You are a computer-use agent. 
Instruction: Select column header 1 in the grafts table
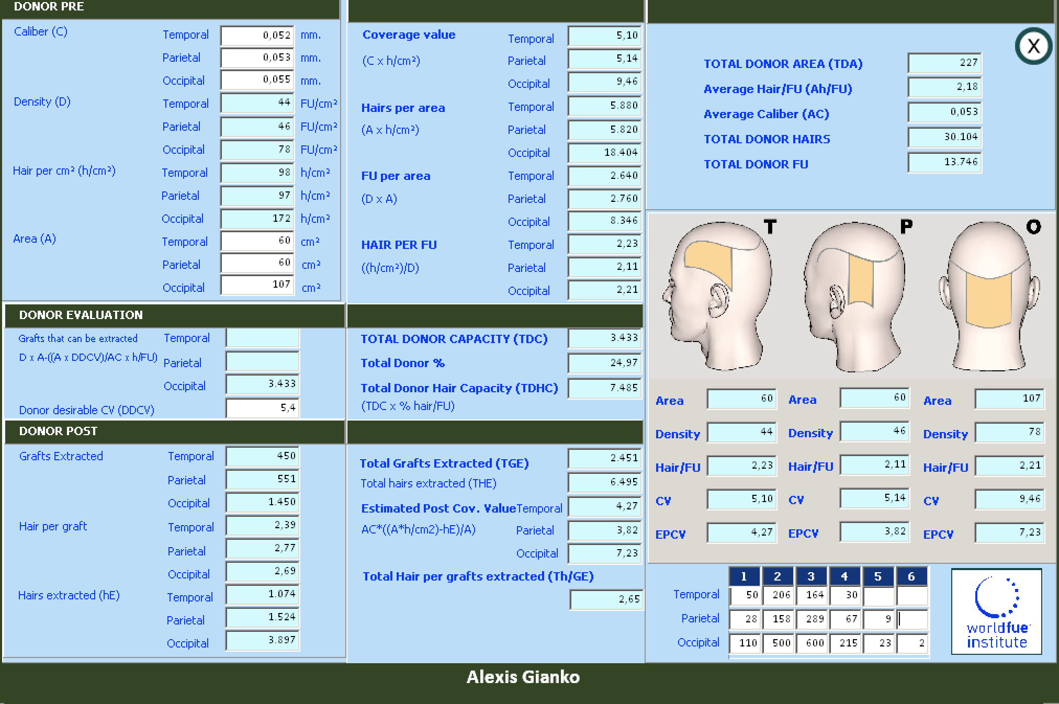(743, 576)
